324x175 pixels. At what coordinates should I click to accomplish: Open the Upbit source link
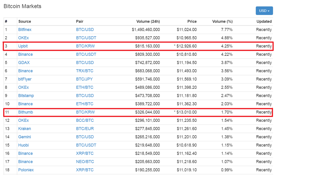click(x=23, y=46)
